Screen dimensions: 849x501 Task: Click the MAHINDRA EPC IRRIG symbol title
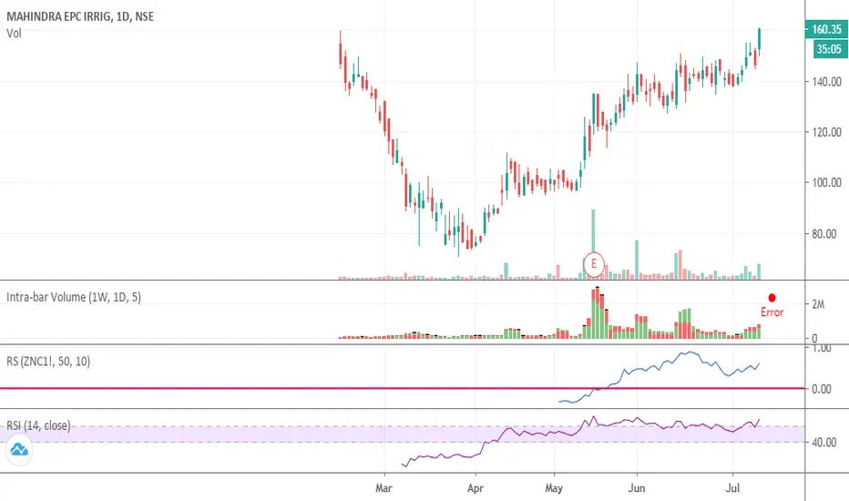tap(80, 16)
